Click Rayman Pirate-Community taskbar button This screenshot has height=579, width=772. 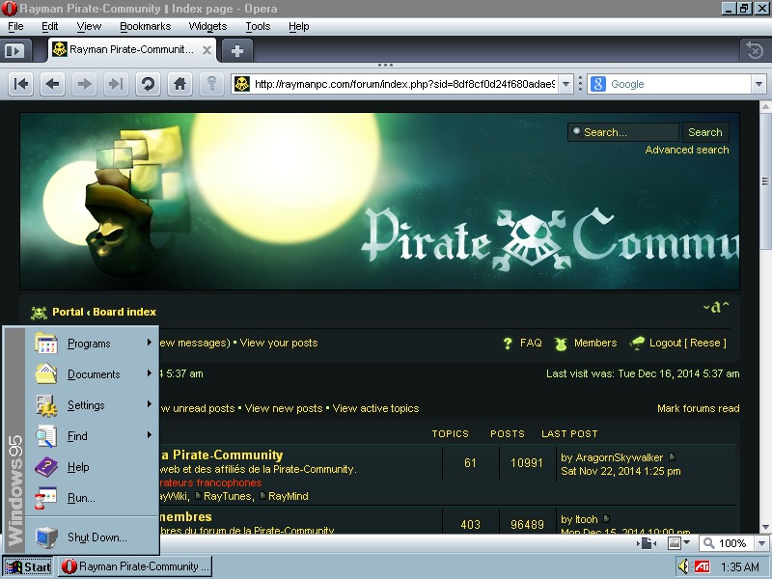[x=135, y=566]
